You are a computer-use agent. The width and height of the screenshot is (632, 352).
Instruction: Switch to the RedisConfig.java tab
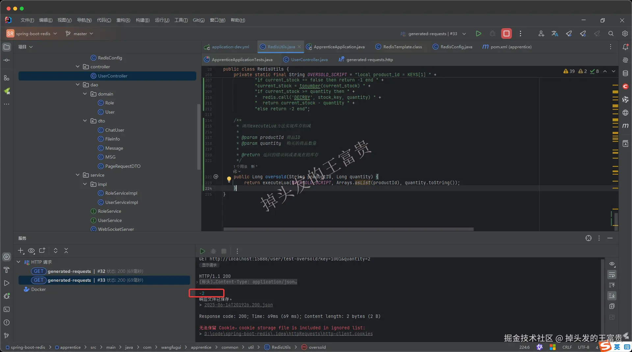tap(452, 47)
